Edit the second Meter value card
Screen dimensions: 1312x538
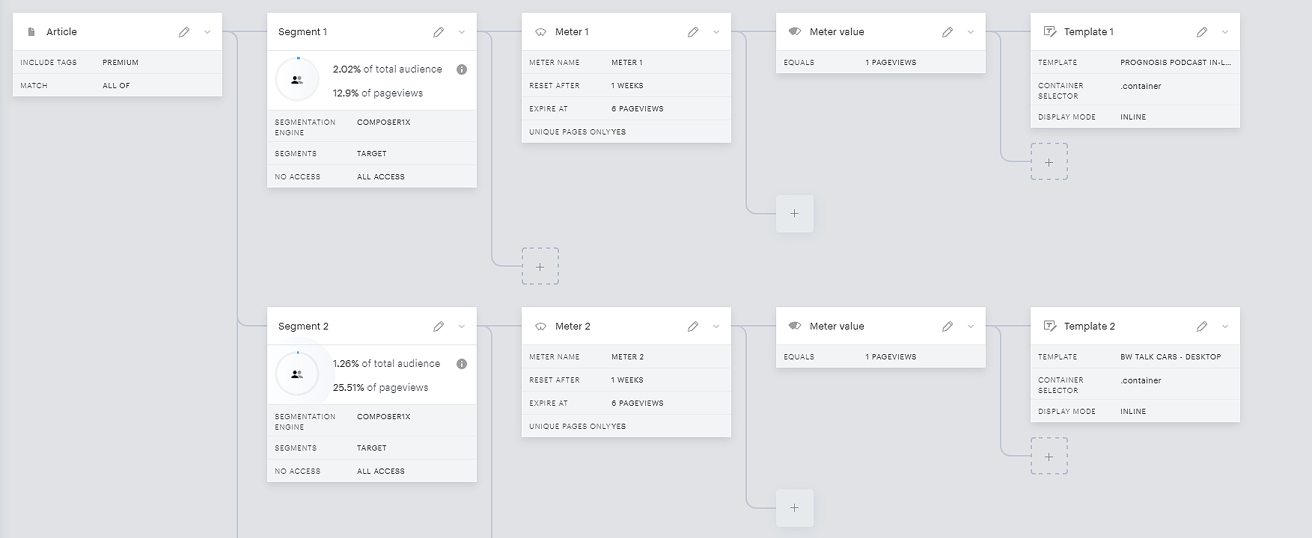pos(948,327)
